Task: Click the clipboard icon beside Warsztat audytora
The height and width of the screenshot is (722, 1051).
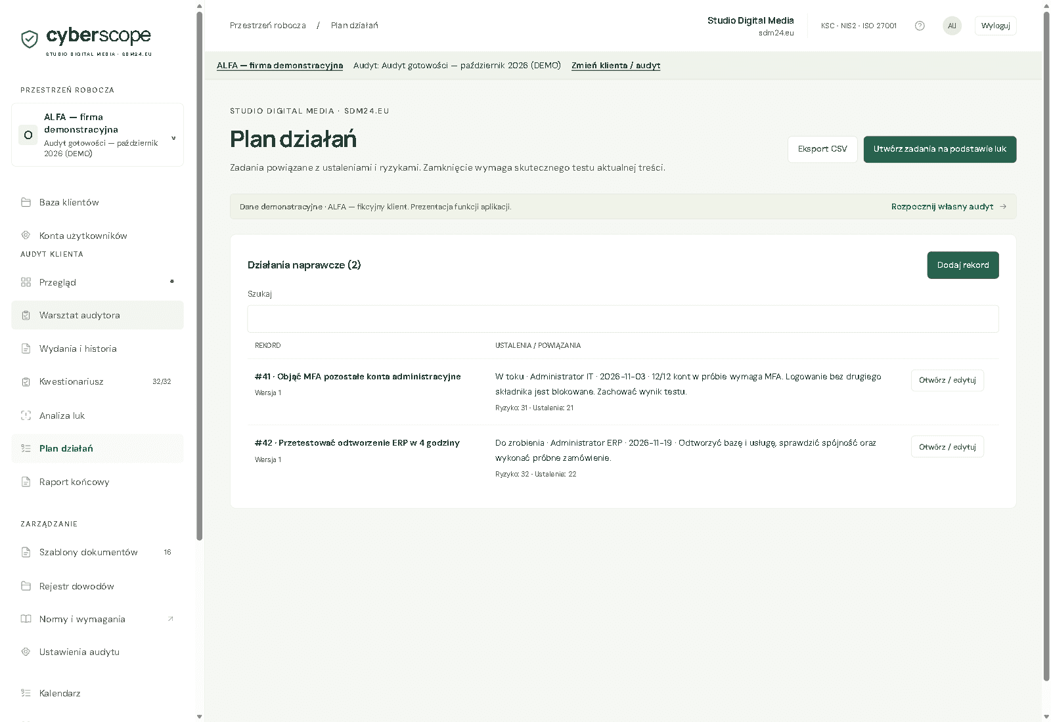Action: [x=26, y=315]
